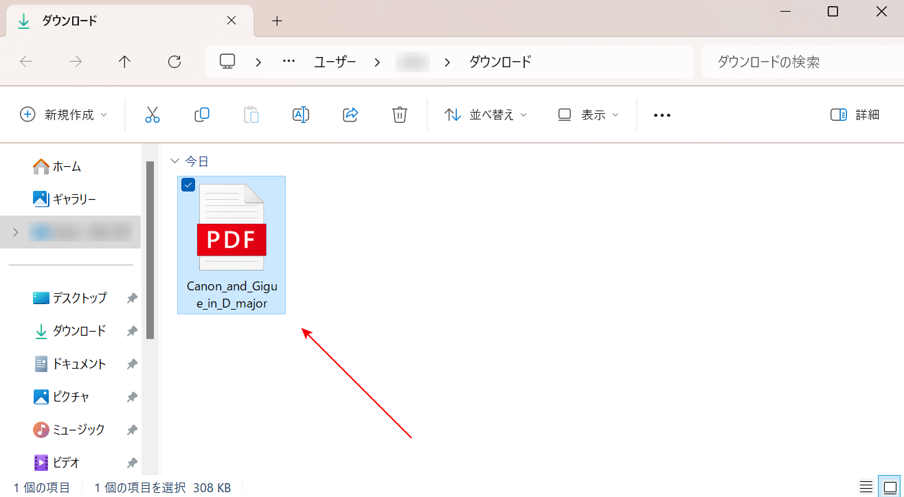The height and width of the screenshot is (497, 904).
Task: Click the 1 個の項目 status text
Action: [42, 487]
